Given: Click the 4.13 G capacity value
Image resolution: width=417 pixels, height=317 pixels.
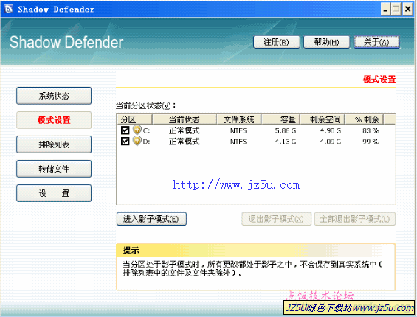Looking at the screenshot, I should [x=286, y=142].
